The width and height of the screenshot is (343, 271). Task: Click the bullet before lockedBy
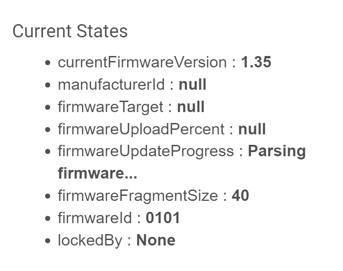(47, 240)
